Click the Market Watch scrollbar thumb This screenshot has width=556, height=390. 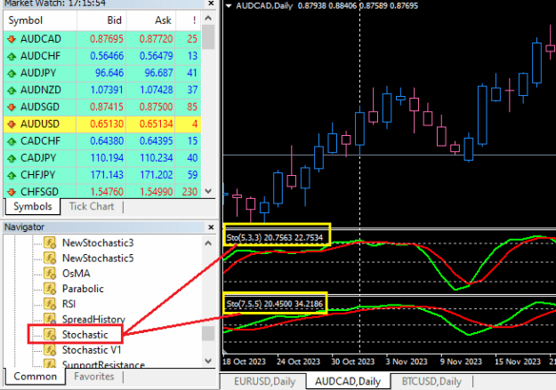(x=208, y=36)
